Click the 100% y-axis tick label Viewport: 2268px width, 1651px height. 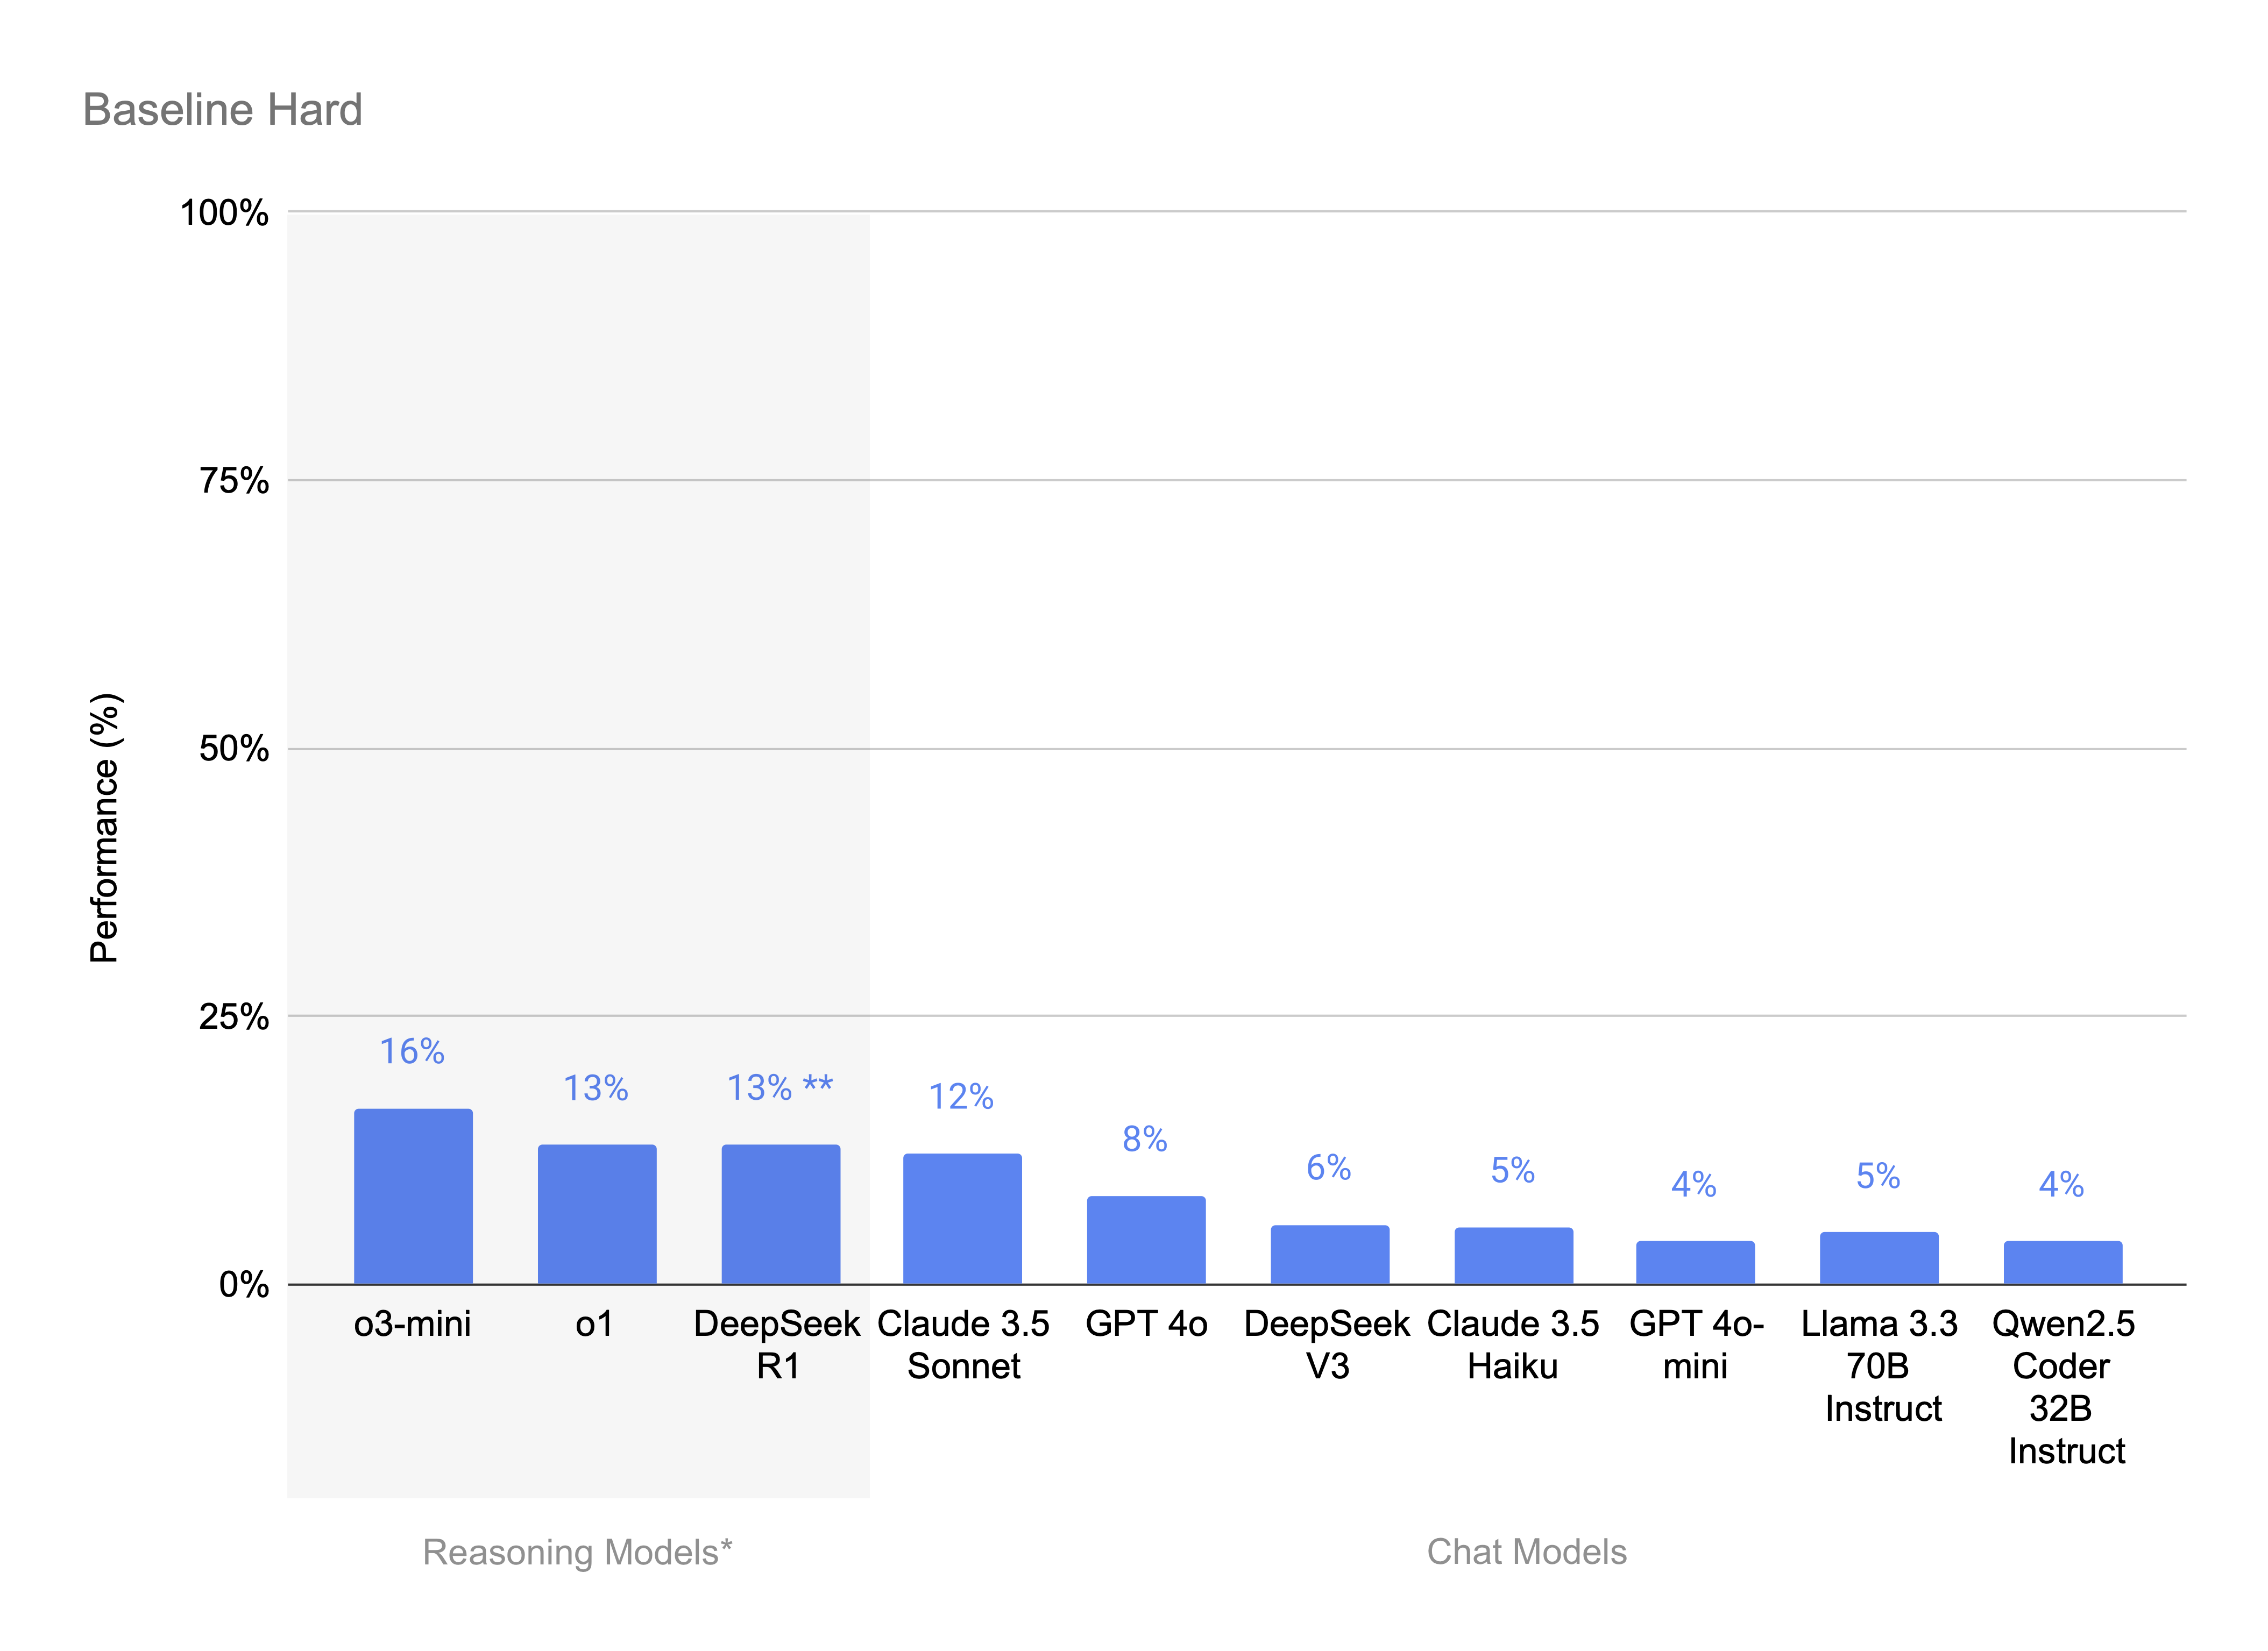tap(224, 213)
